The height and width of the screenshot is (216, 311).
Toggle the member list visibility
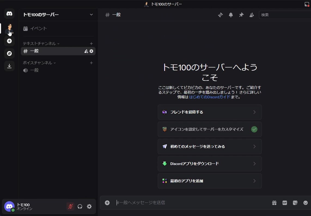[252, 15]
